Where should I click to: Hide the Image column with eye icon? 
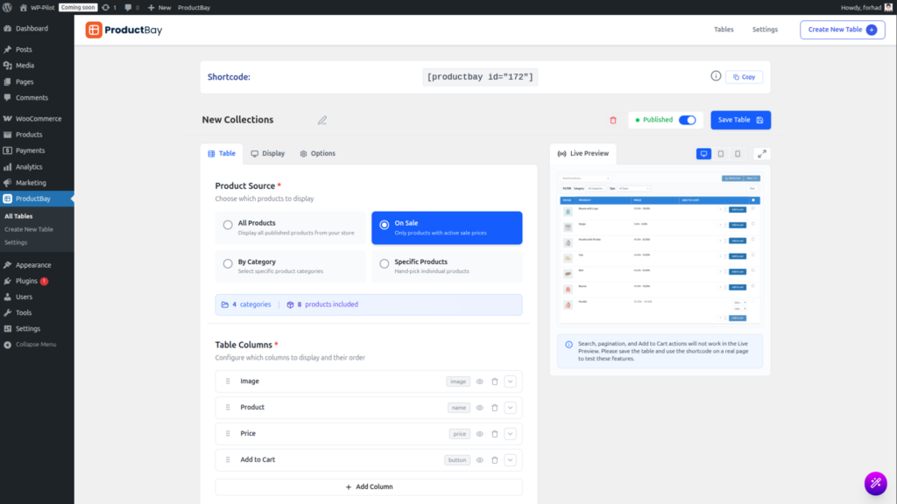click(479, 381)
